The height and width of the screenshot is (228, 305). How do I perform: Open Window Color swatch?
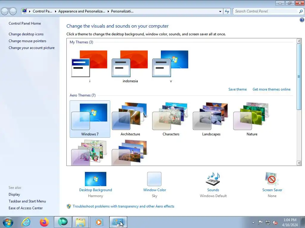(154, 179)
